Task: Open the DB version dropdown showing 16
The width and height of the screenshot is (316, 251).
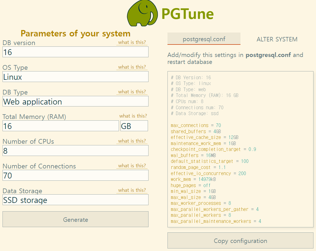Action: coord(75,52)
